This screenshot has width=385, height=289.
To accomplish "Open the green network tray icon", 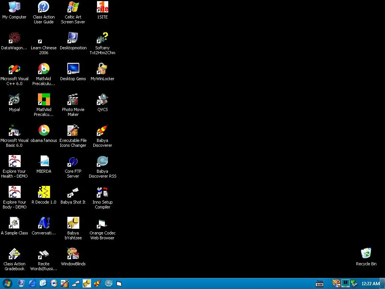I will [354, 283].
